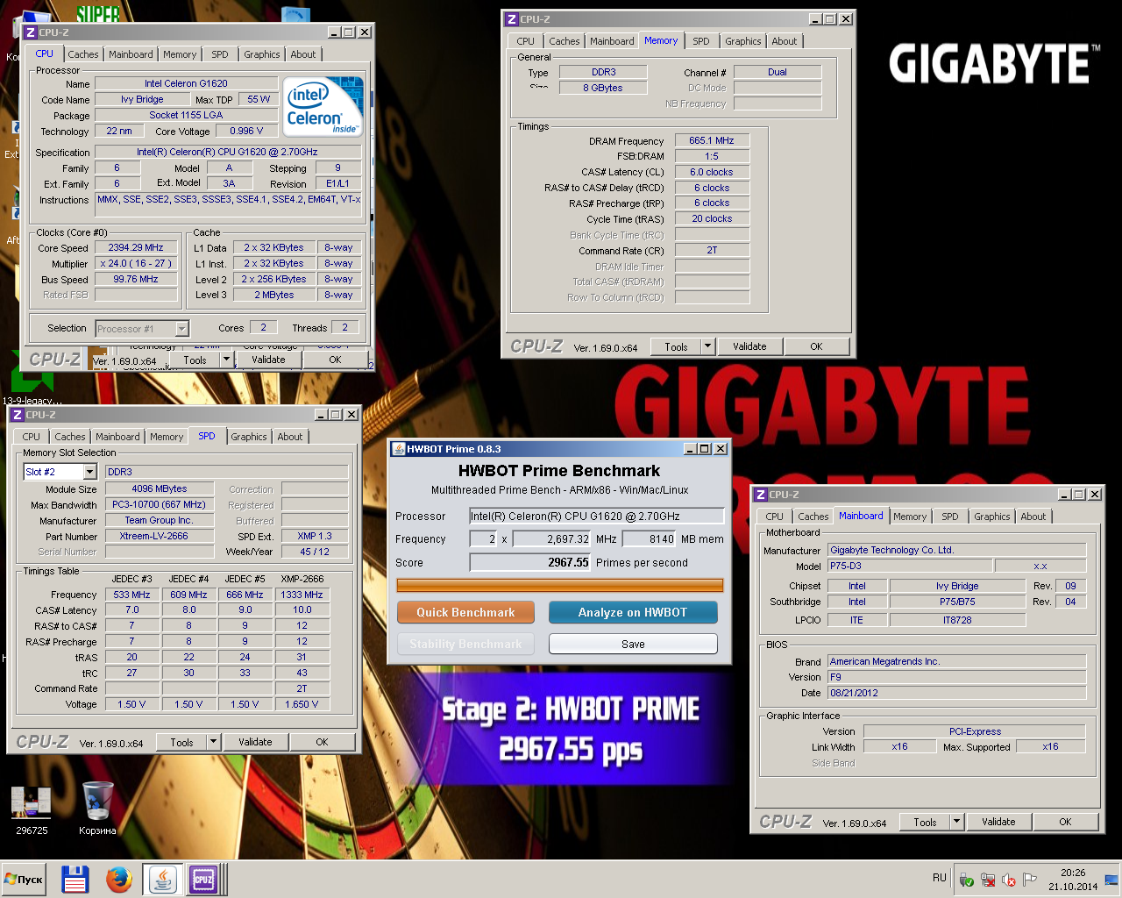The width and height of the screenshot is (1122, 898).
Task: Click the Team Group Inc. manufacturer value
Action: [x=160, y=520]
